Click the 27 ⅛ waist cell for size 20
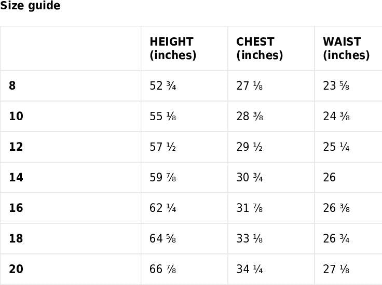This screenshot has height=285, width=382. point(336,269)
